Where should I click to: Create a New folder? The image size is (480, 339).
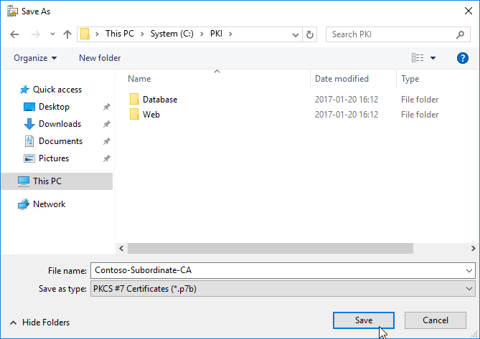point(100,58)
